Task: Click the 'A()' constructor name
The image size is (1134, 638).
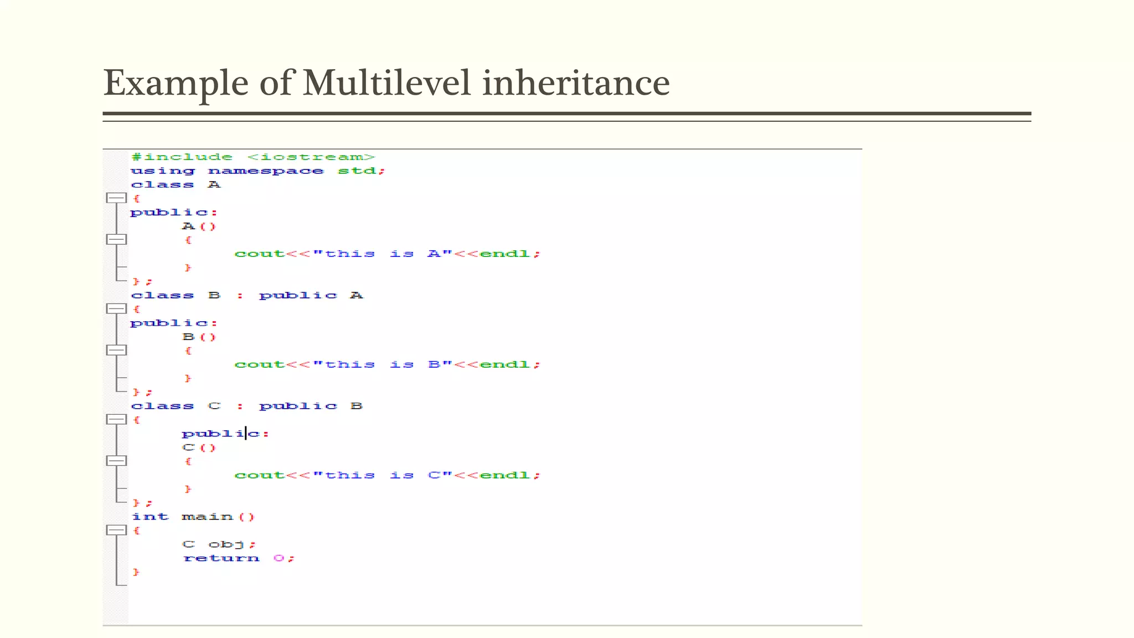Action: point(199,226)
